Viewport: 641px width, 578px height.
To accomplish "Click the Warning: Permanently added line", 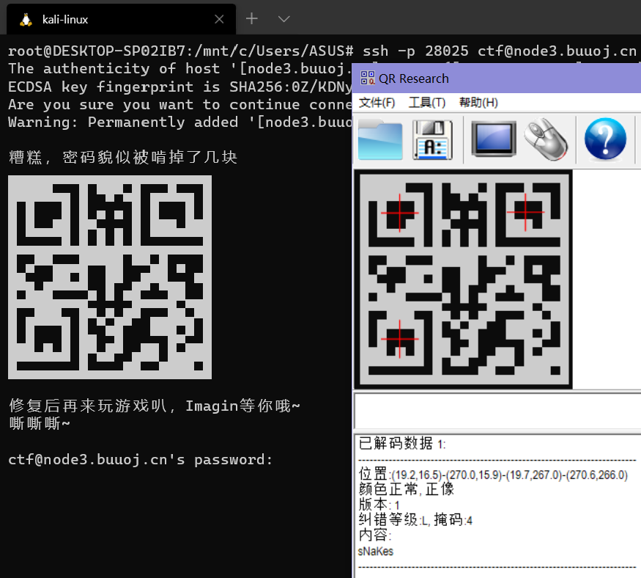I will [x=180, y=122].
